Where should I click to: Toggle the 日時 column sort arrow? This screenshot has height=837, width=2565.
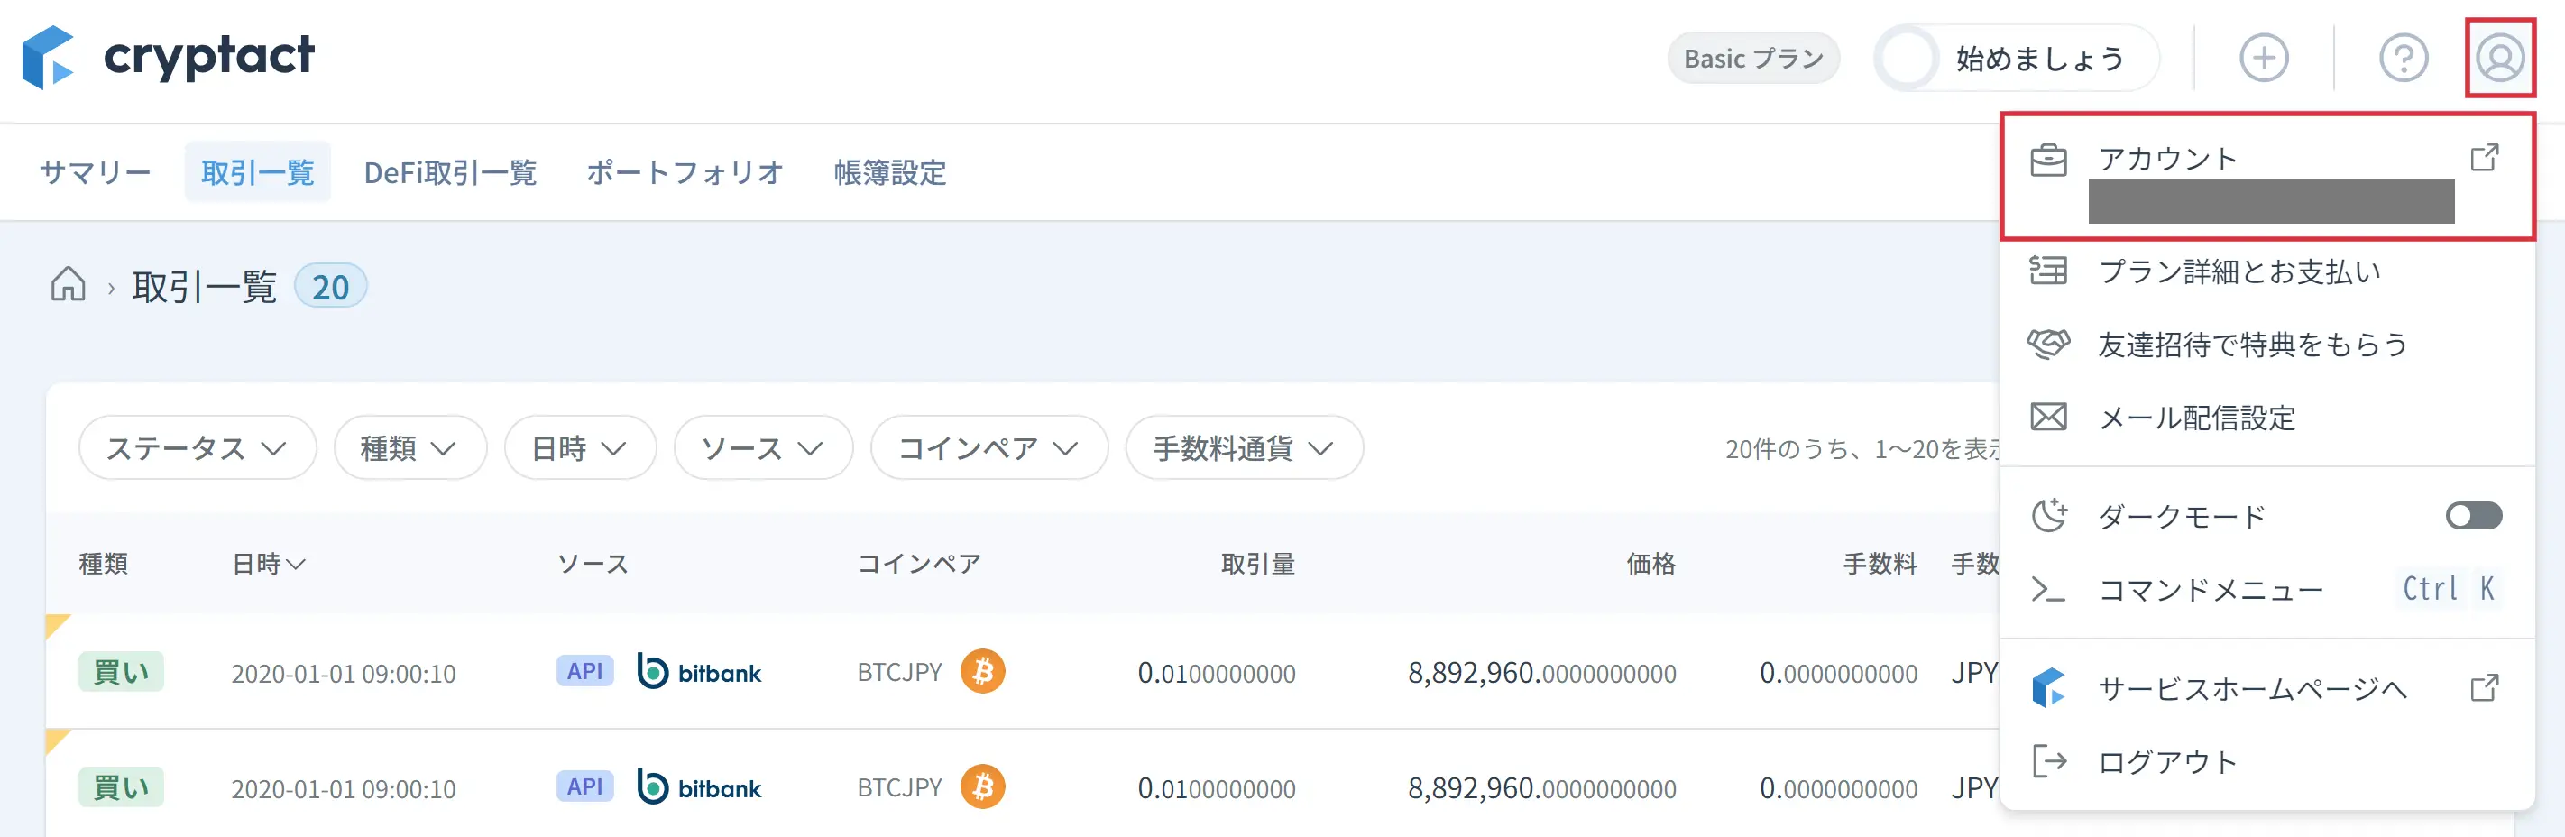point(296,564)
